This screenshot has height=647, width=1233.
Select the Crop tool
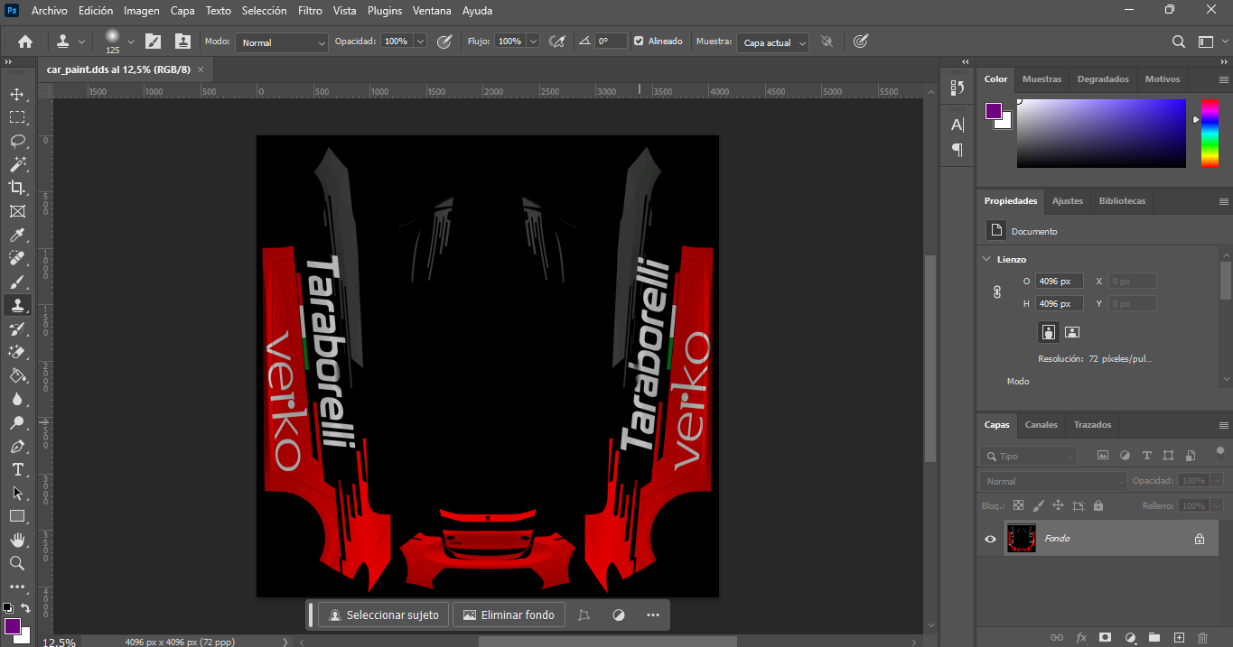[17, 188]
